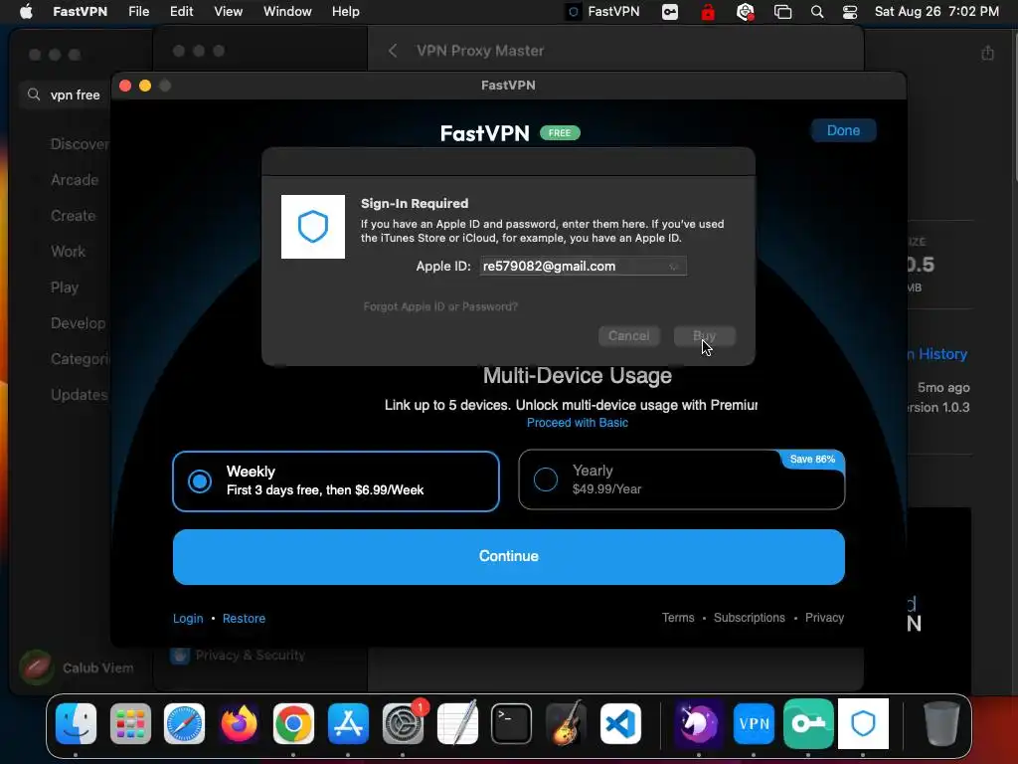Click the key icon in menu bar

pyautogui.click(x=670, y=12)
